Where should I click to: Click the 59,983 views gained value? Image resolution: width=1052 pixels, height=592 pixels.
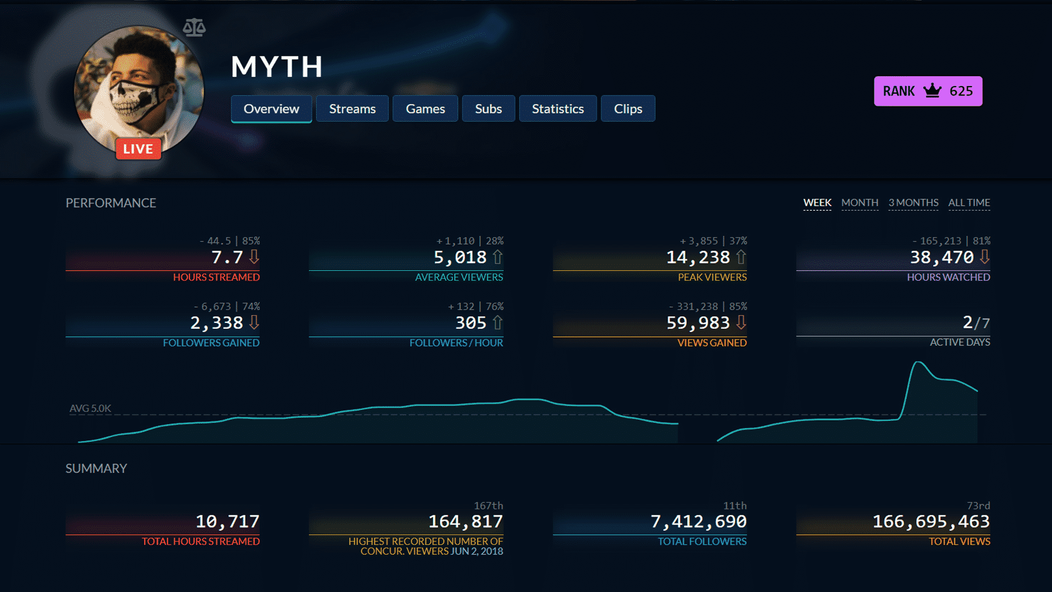pyautogui.click(x=697, y=323)
